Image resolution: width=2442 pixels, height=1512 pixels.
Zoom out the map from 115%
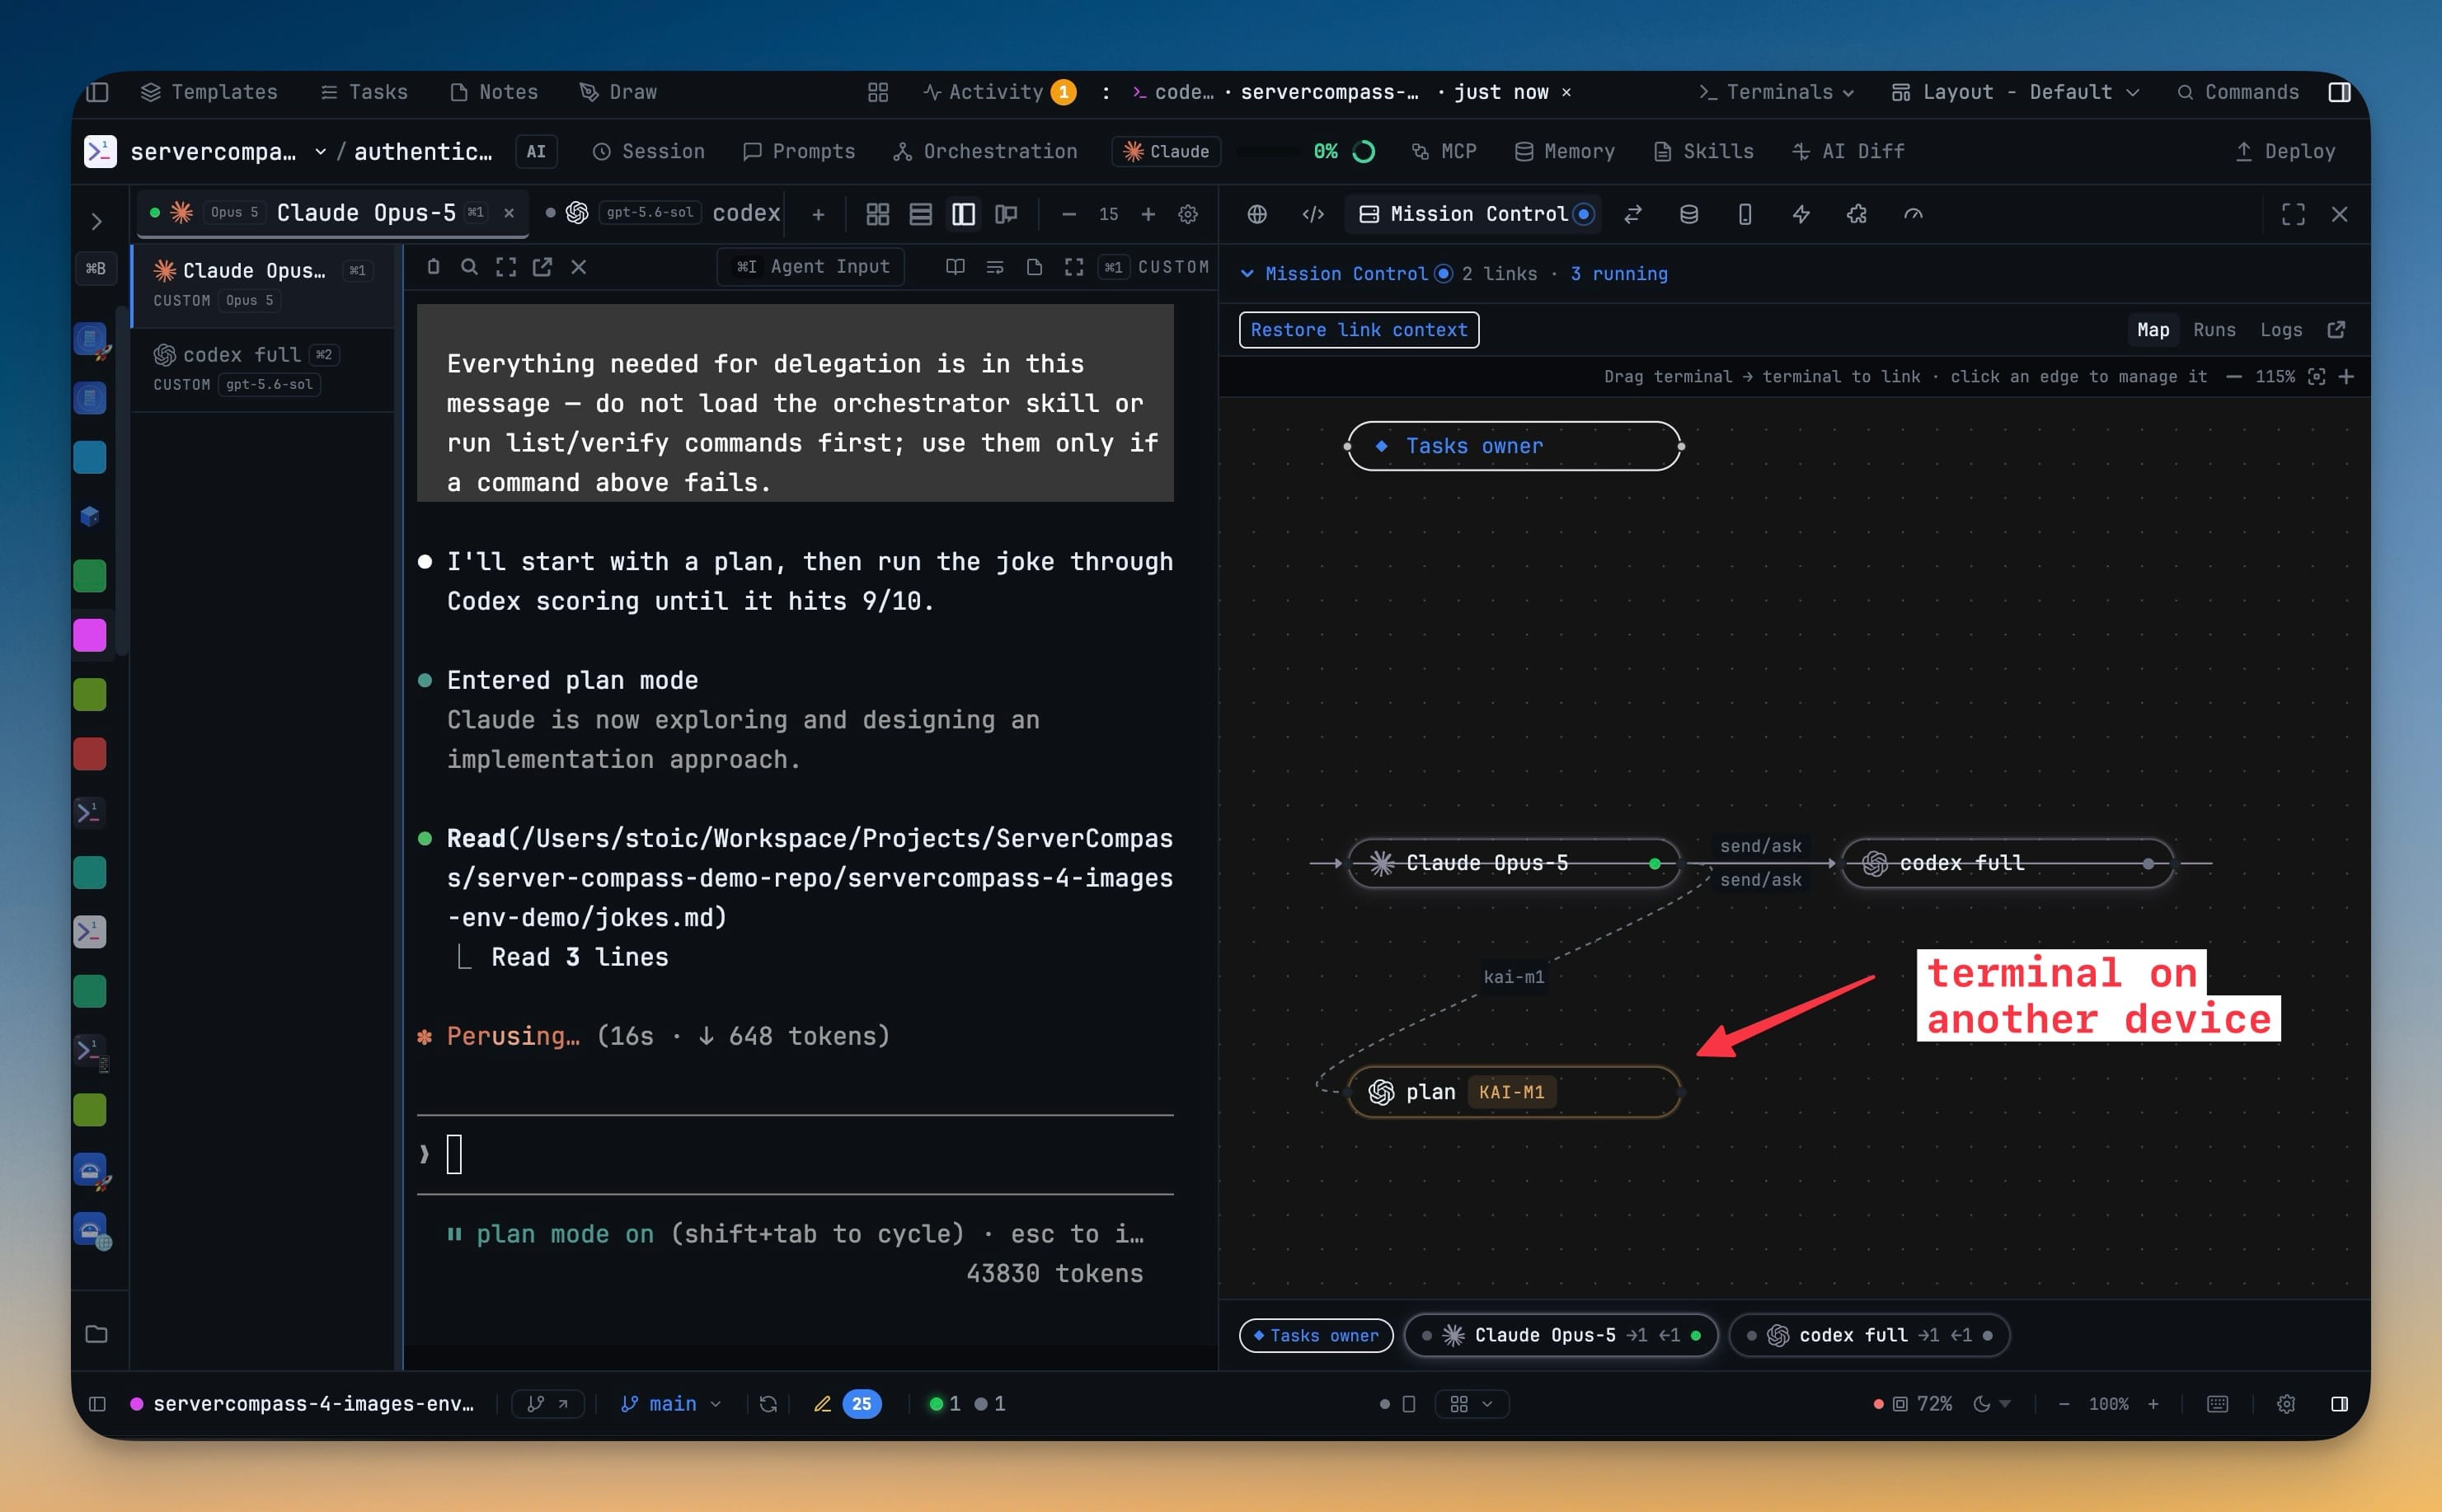point(2234,377)
